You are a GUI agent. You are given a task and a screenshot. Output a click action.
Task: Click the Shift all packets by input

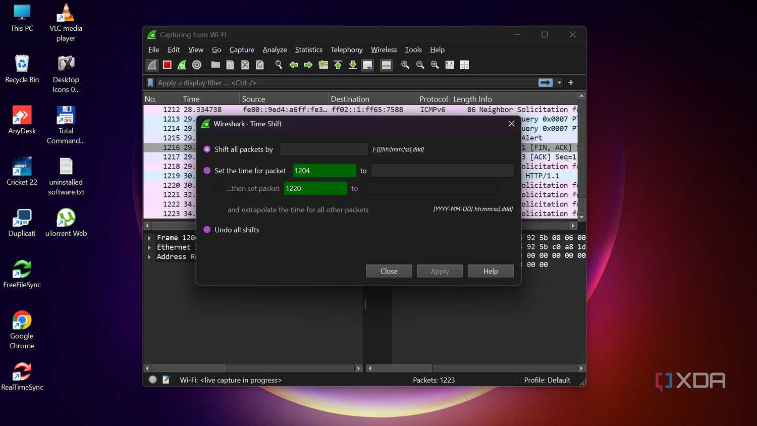pos(324,149)
